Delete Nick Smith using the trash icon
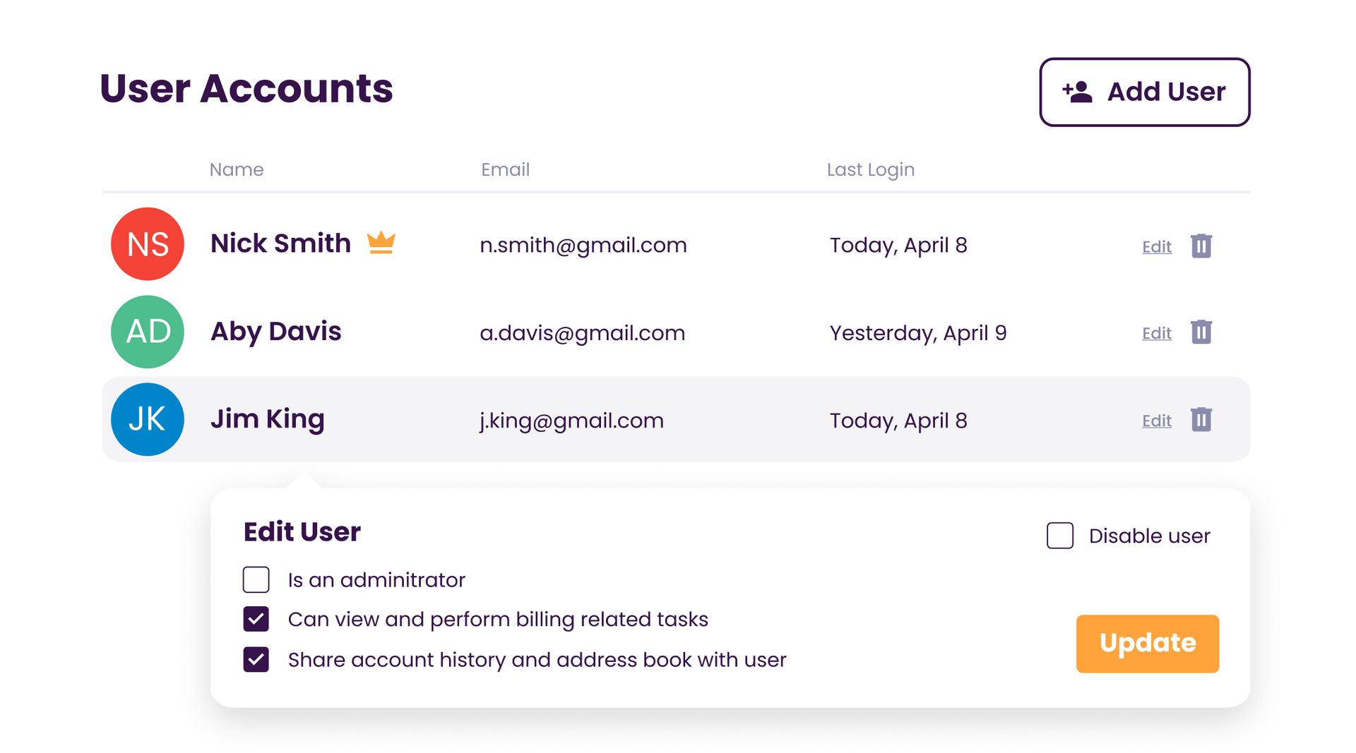This screenshot has height=753, width=1356. point(1201,246)
